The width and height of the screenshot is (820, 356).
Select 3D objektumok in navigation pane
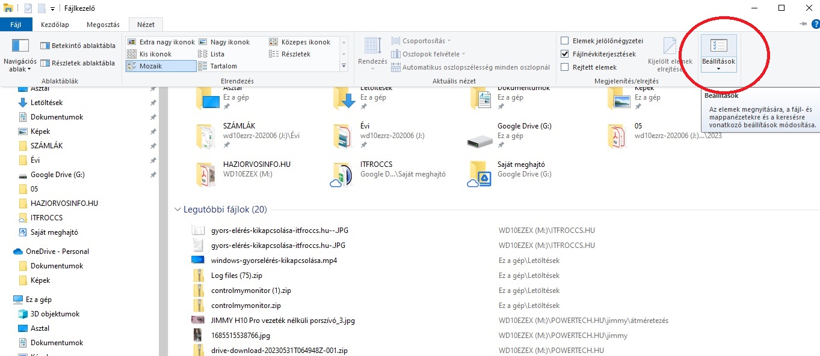tap(55, 314)
